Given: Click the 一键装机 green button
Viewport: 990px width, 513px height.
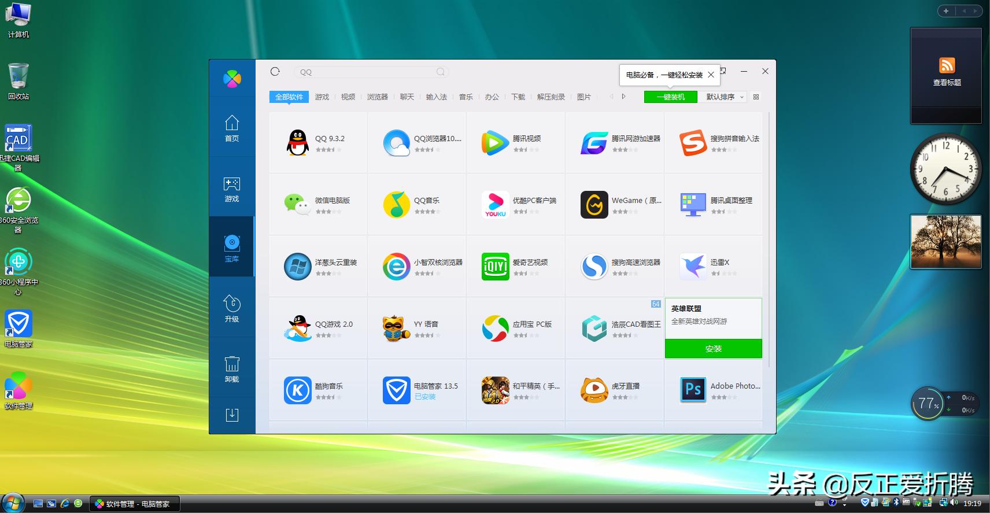Looking at the screenshot, I should click(x=671, y=97).
